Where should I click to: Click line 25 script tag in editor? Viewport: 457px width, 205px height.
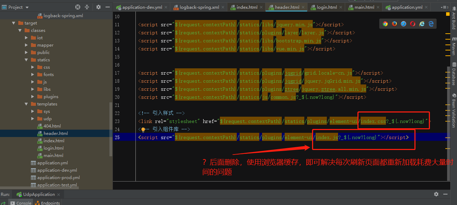click(x=274, y=137)
